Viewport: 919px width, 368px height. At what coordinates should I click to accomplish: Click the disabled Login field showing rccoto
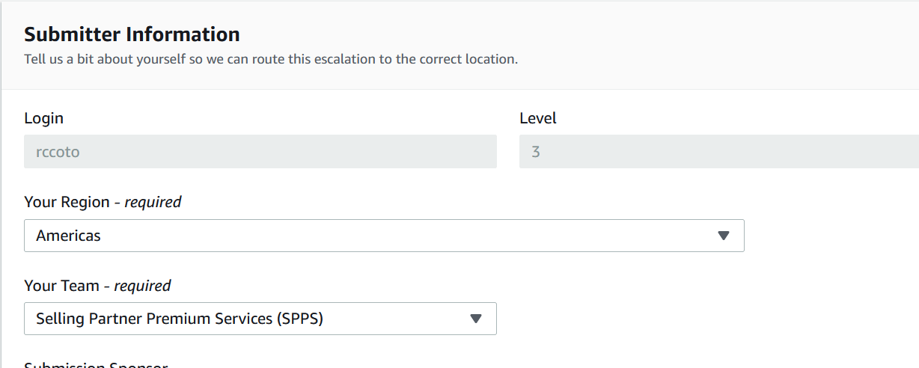pos(260,152)
